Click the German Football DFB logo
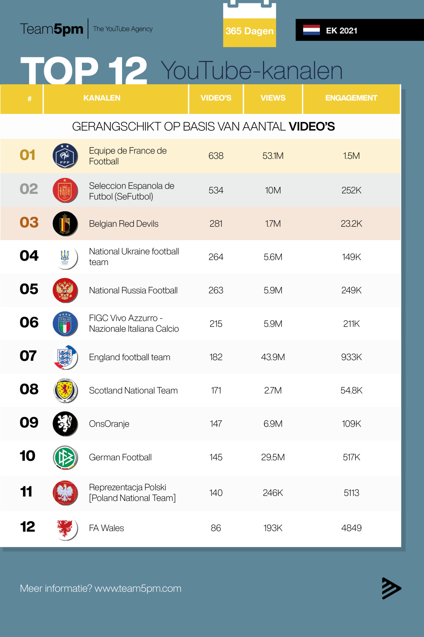424x637 pixels. [65, 457]
